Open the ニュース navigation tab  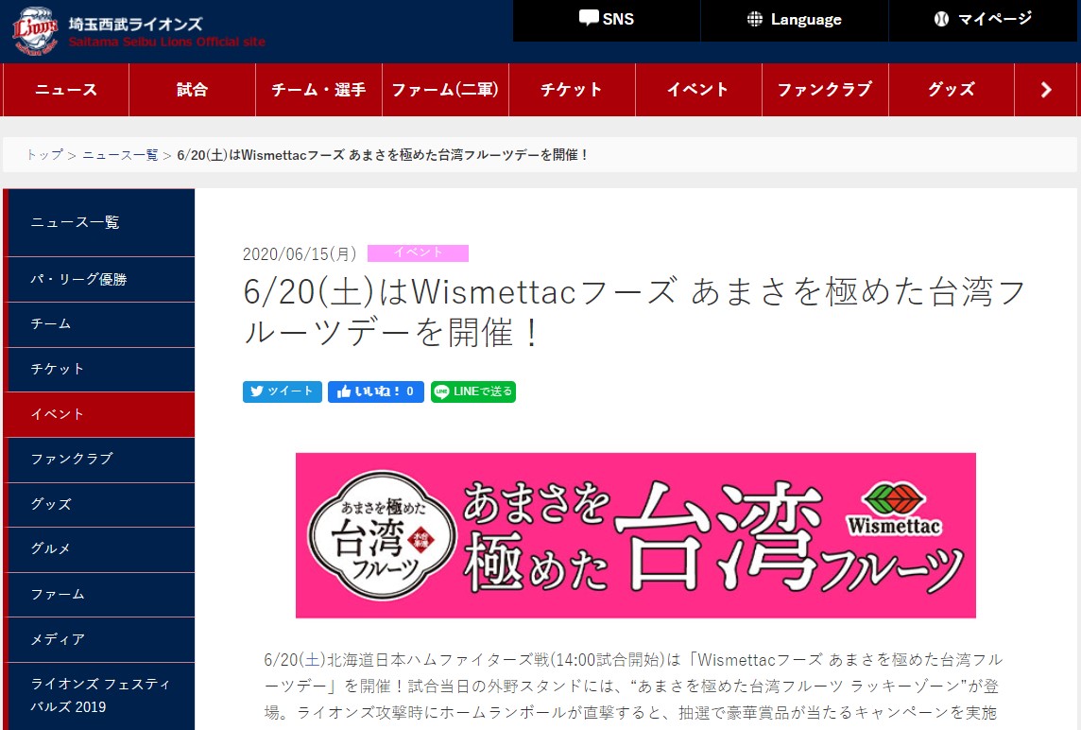66,90
